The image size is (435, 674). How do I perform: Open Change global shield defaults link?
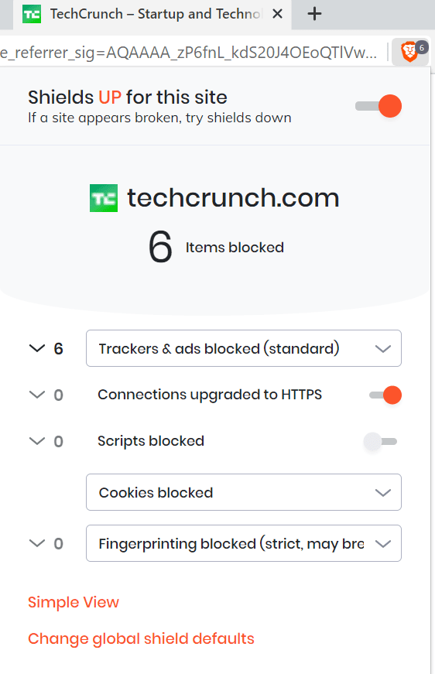click(x=141, y=638)
